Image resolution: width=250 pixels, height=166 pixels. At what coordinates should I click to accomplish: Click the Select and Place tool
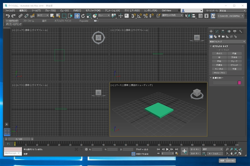click(95, 16)
